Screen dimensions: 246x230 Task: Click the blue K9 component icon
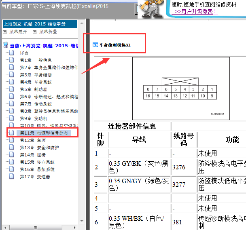95,45
